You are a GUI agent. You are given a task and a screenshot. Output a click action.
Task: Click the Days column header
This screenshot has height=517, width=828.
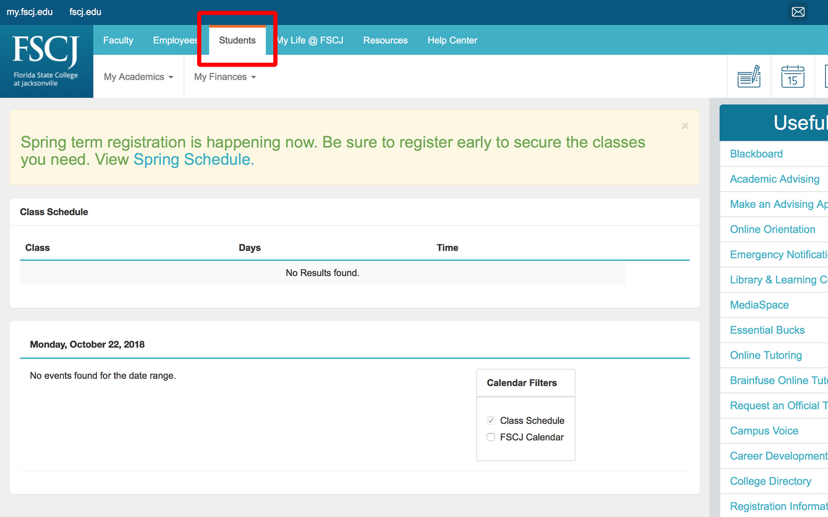point(249,247)
